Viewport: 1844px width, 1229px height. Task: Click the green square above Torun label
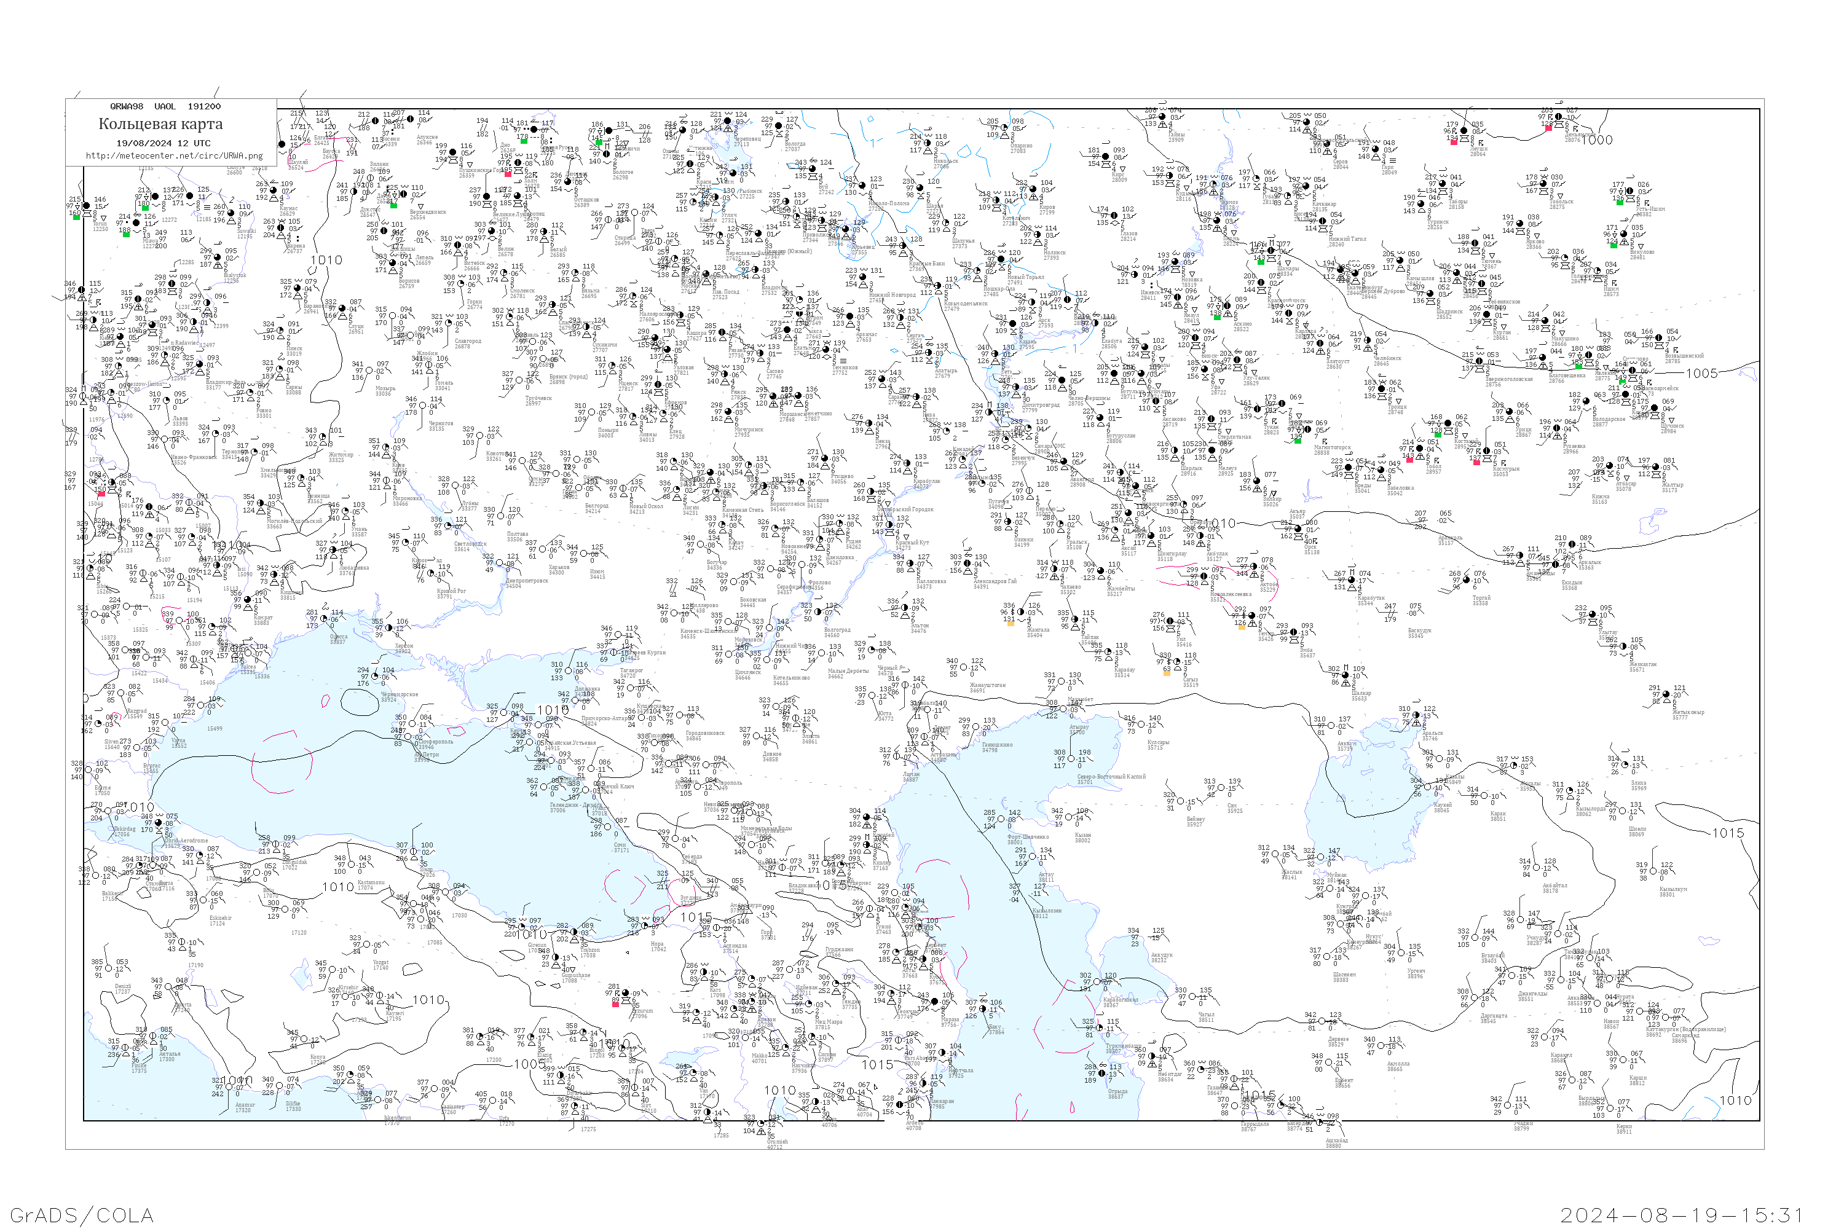[76, 217]
